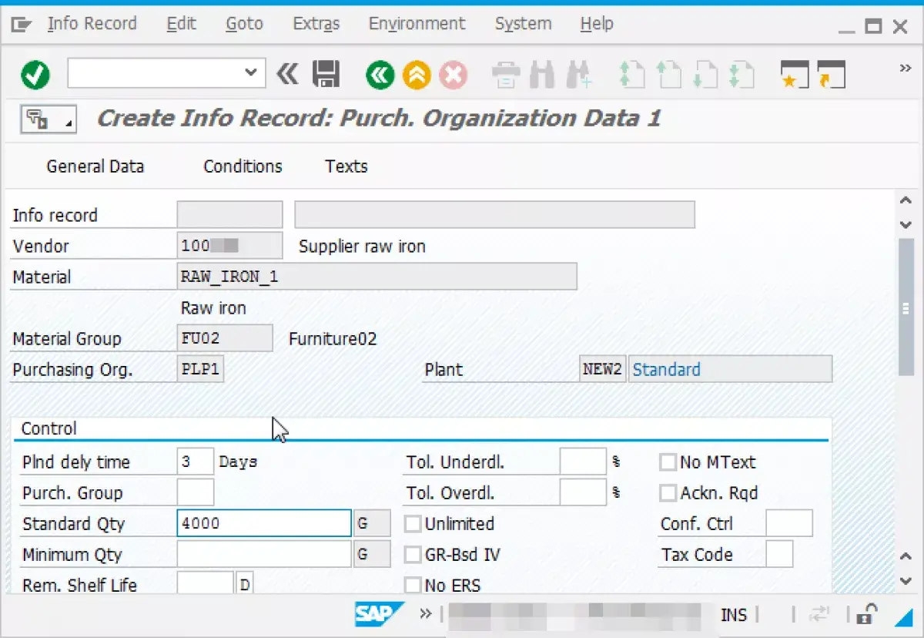Click the Plant field NEW2

coord(602,369)
